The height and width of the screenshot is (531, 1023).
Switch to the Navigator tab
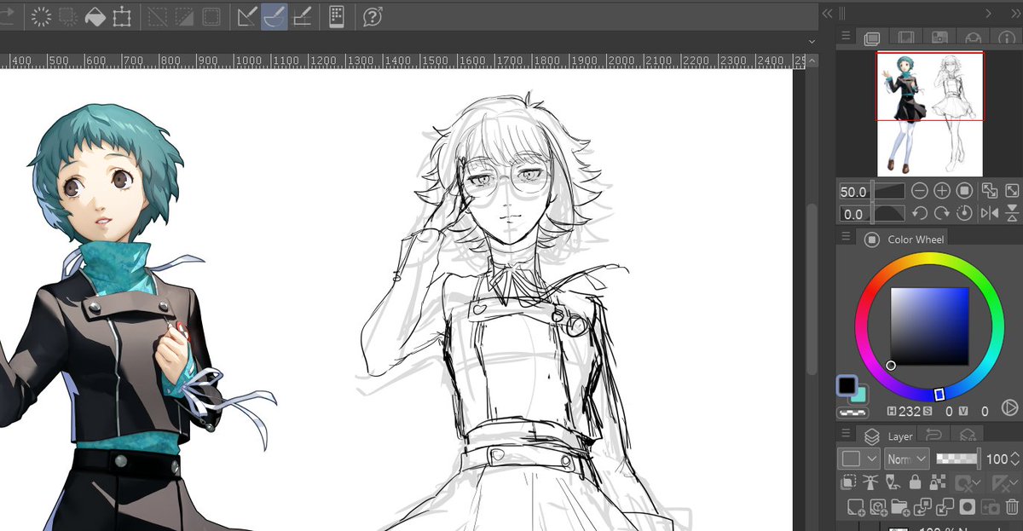(x=871, y=38)
